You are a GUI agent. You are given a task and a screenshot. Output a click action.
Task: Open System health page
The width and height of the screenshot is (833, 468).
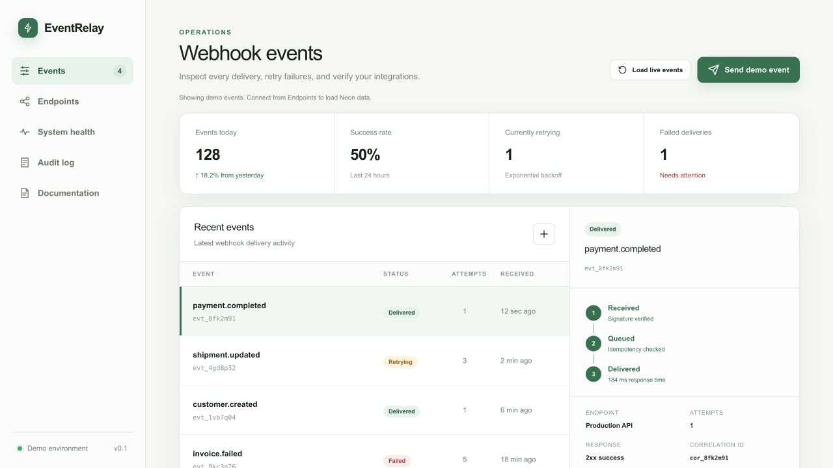pos(72,132)
